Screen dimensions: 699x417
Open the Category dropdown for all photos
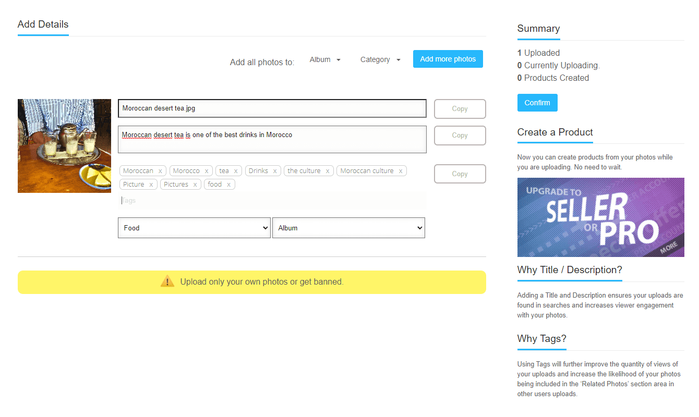[380, 59]
